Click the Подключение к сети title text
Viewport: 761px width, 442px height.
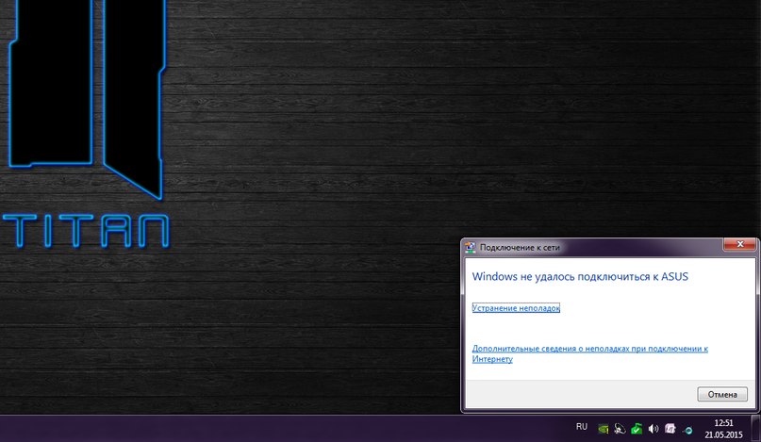[520, 248]
